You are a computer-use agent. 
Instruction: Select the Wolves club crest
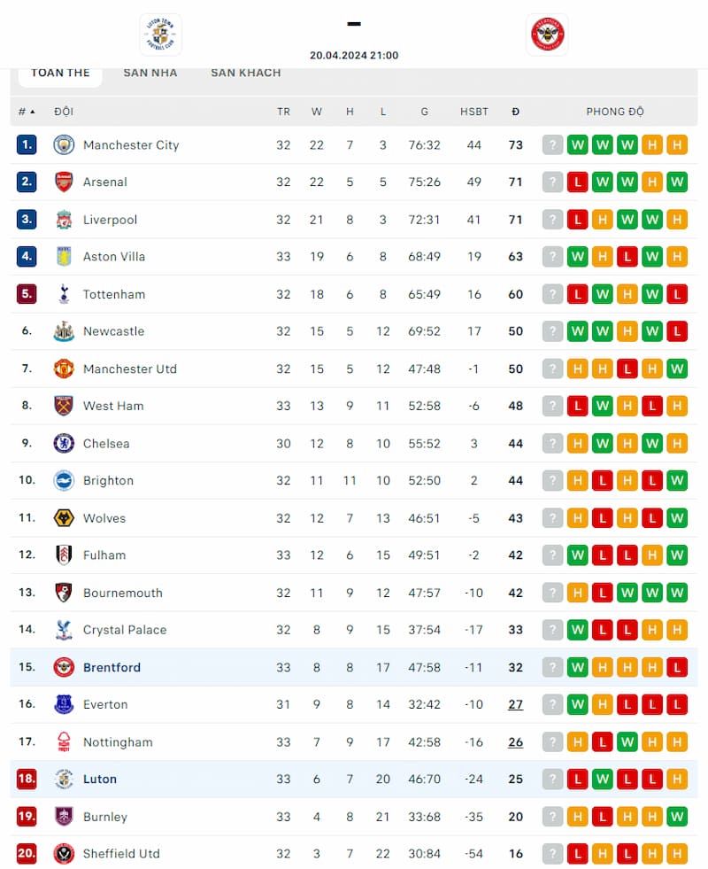pos(64,517)
